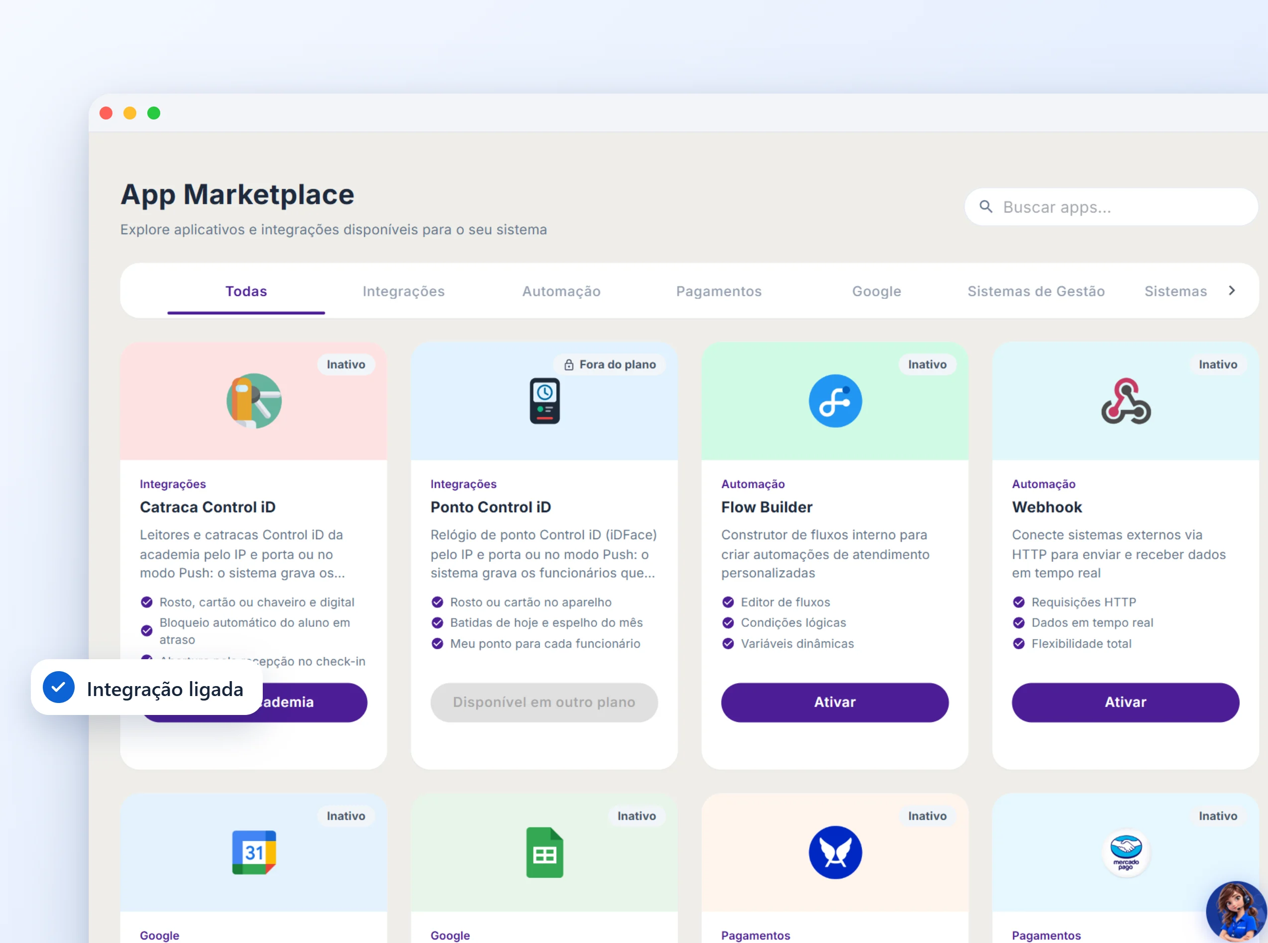This screenshot has width=1268, height=943.
Task: Click the lock icon on Fora do plano badge
Action: pyautogui.click(x=569, y=365)
